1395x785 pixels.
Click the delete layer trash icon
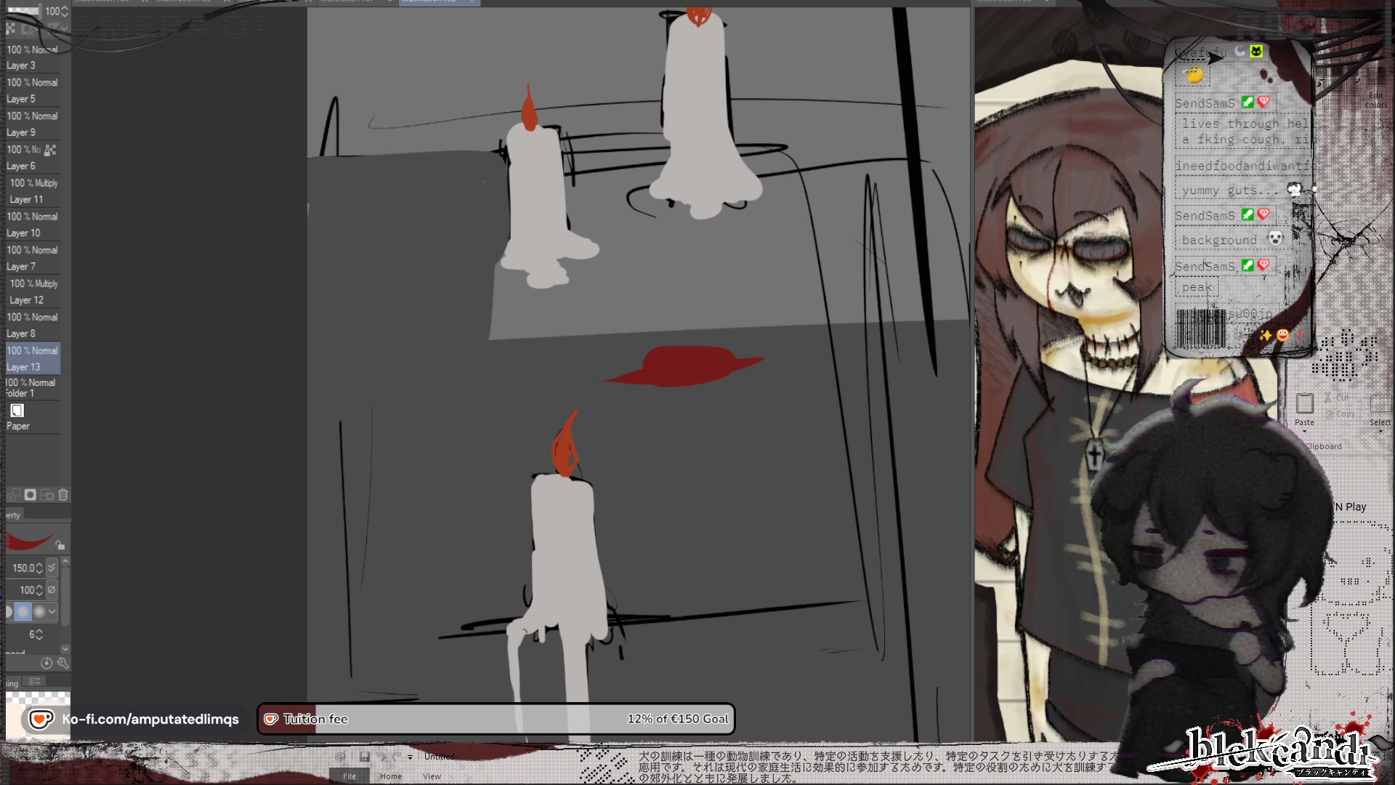[63, 495]
